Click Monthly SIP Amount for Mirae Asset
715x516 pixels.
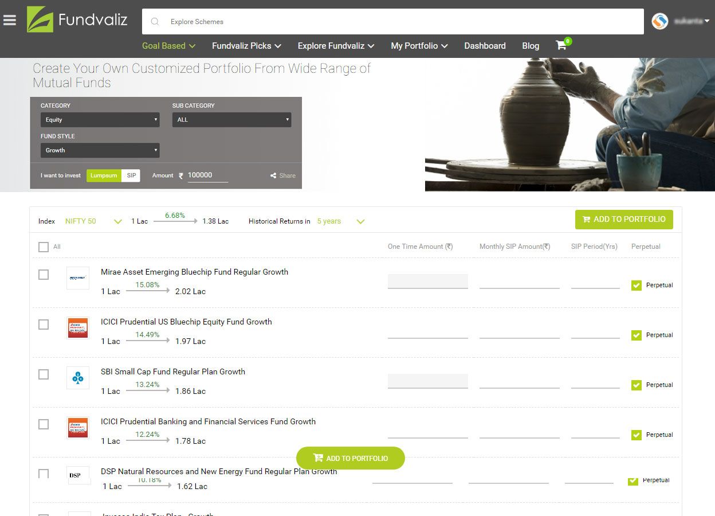[520, 282]
